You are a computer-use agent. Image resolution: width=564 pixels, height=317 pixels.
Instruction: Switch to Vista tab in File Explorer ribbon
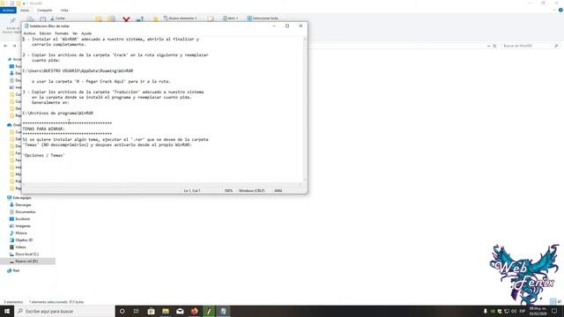tap(64, 11)
